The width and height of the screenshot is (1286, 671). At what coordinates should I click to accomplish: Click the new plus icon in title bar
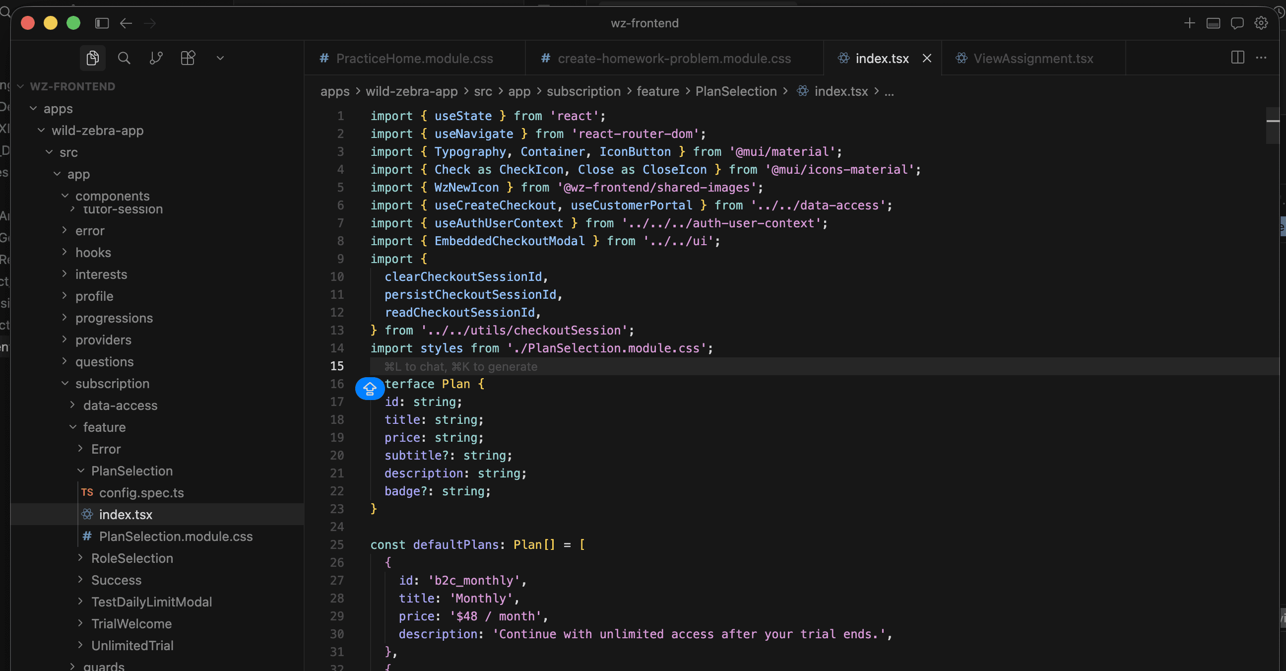pyautogui.click(x=1190, y=23)
